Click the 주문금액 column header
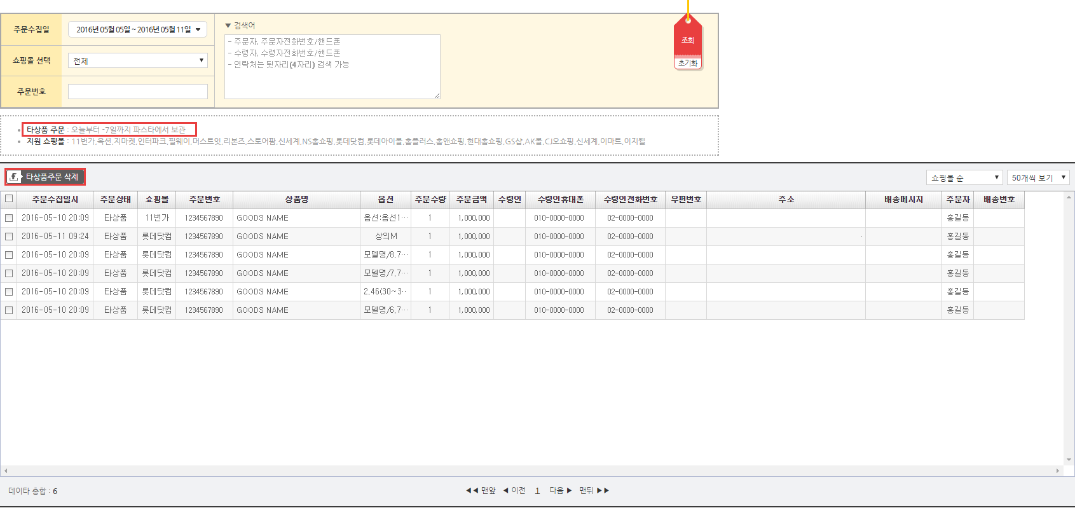This screenshot has width=1075, height=522. pyautogui.click(x=471, y=199)
